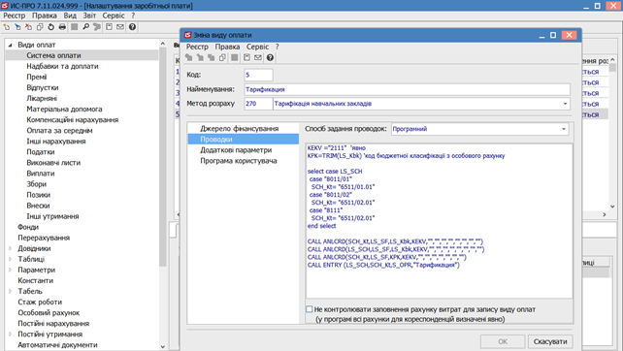Expand the 'Довідники' tree node
The image size is (623, 351).
(x=11, y=248)
